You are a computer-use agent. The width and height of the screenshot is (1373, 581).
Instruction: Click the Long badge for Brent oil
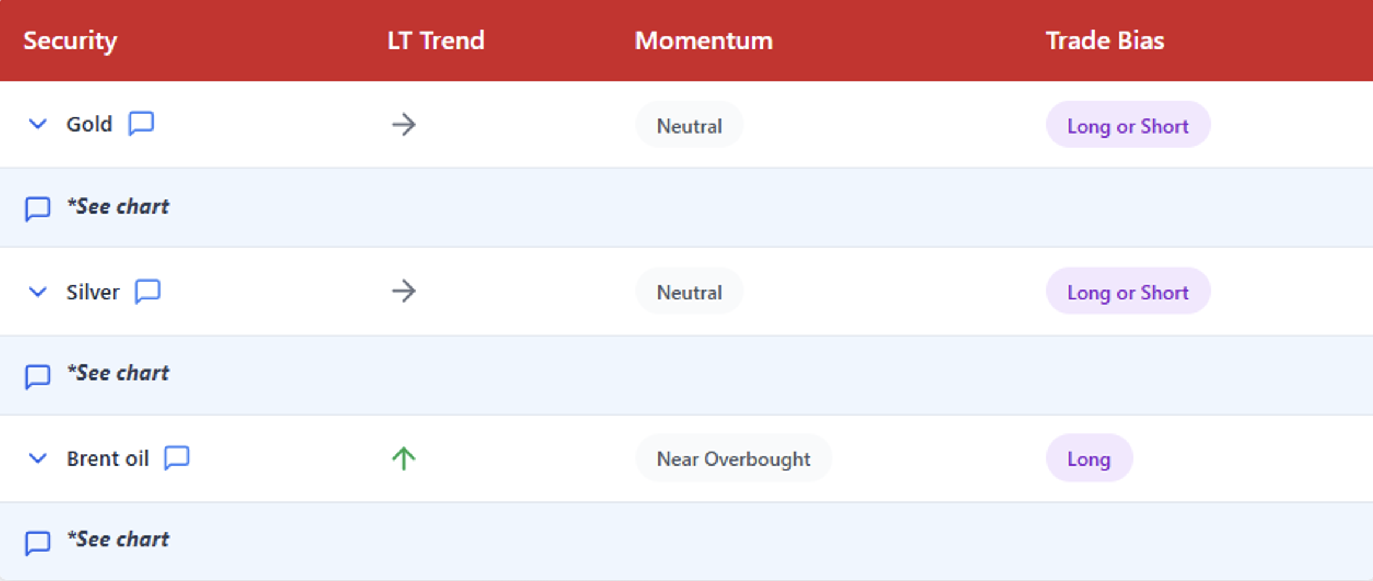point(1089,459)
